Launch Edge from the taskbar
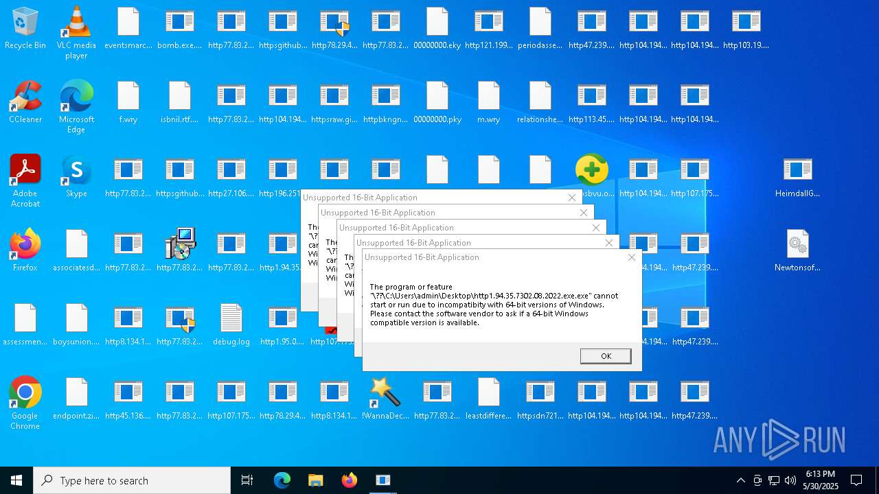 click(x=282, y=480)
